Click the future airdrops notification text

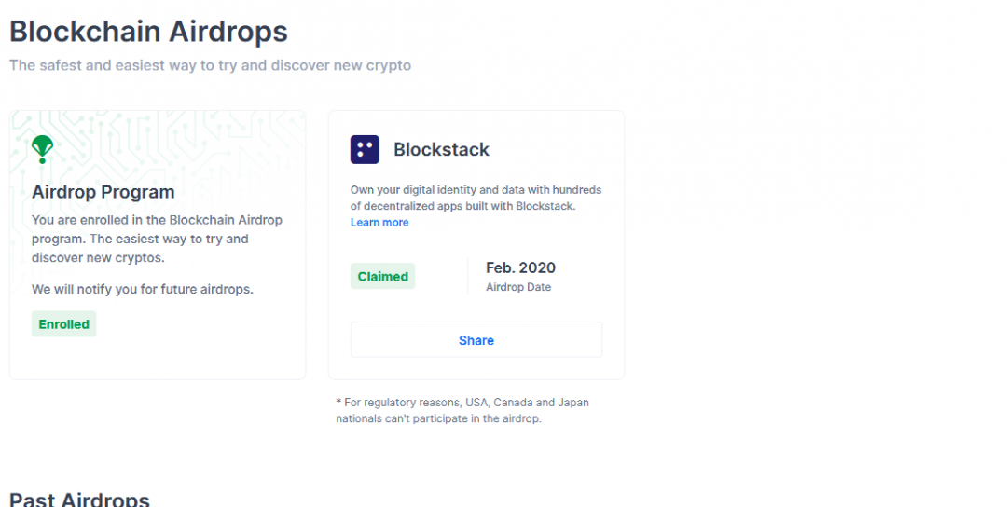coord(142,289)
